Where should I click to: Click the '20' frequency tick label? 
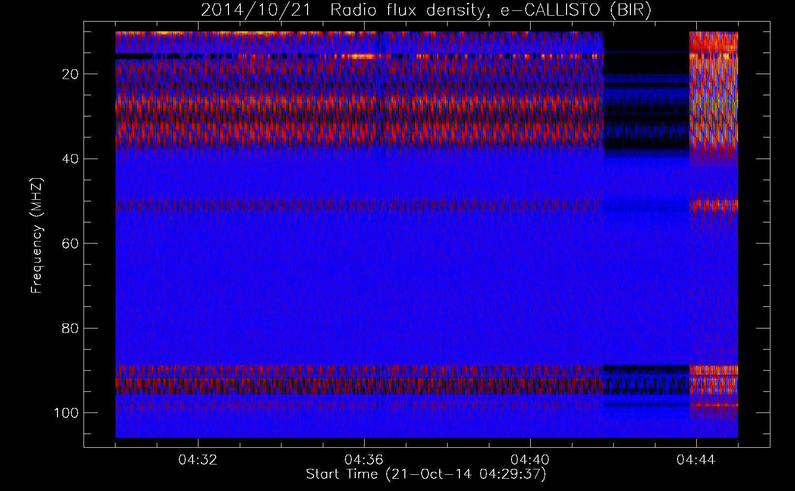[x=71, y=74]
